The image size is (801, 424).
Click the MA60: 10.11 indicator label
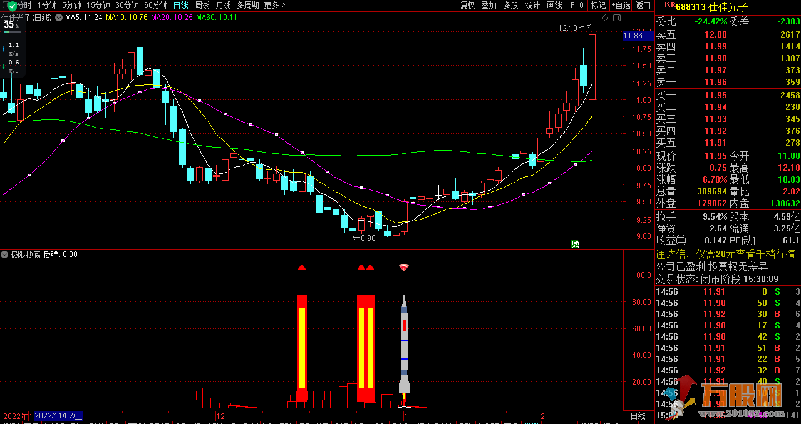click(x=217, y=17)
